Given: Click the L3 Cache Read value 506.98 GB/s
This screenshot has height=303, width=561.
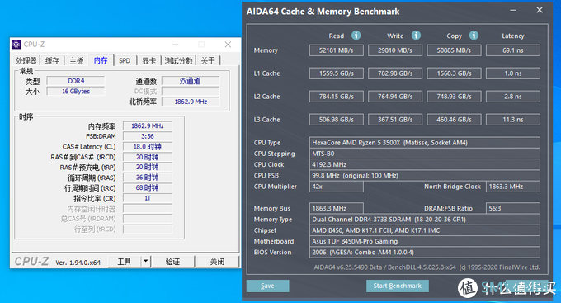Looking at the screenshot, I should tap(337, 120).
